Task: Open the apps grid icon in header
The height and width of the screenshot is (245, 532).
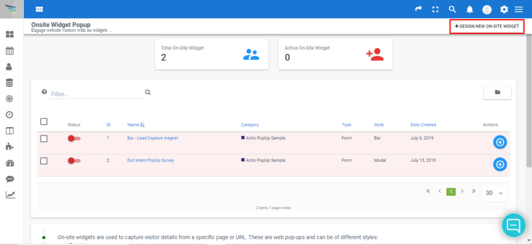Action: coord(39,9)
